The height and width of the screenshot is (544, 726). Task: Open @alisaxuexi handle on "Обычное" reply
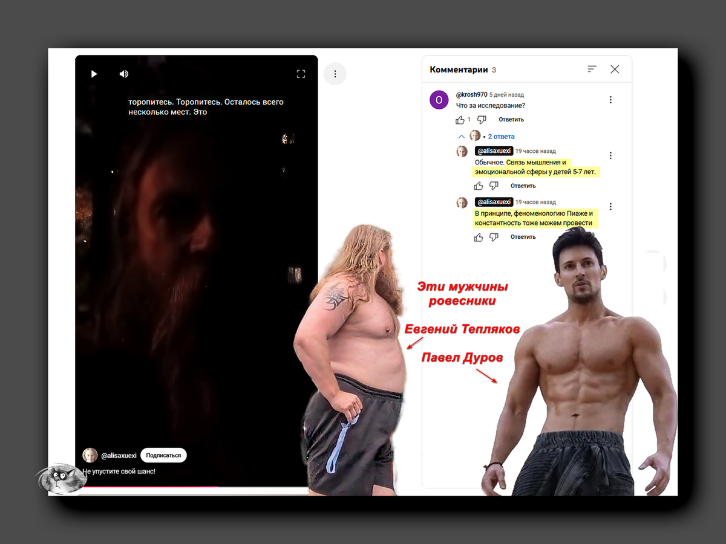(494, 151)
